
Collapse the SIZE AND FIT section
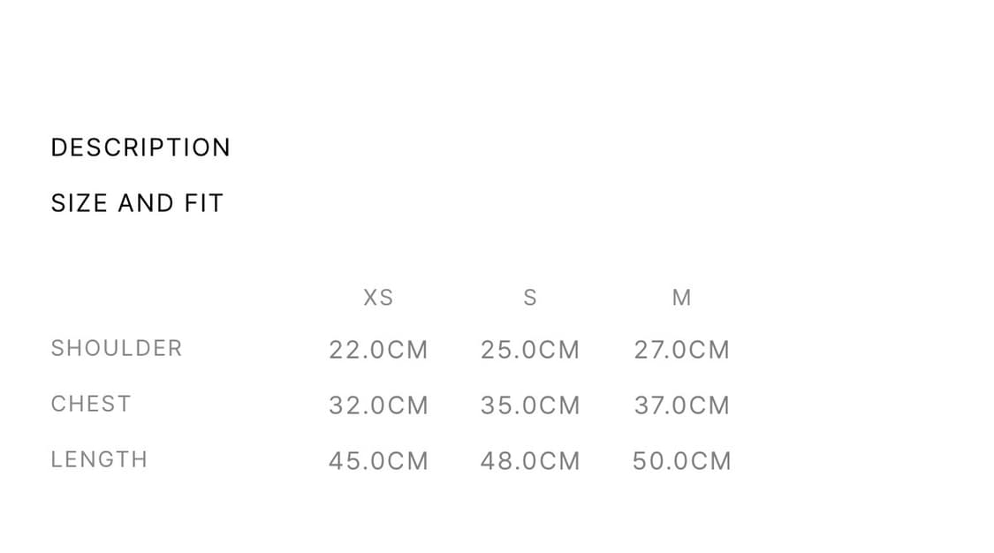(137, 203)
